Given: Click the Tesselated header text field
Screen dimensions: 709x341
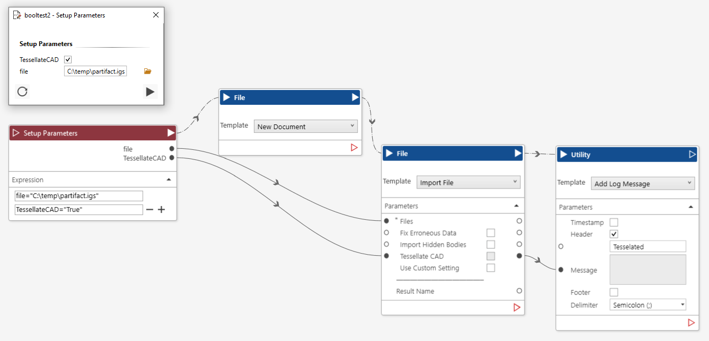Looking at the screenshot, I should pyautogui.click(x=648, y=247).
